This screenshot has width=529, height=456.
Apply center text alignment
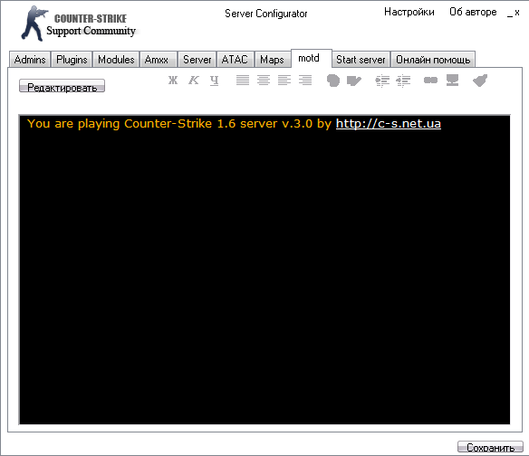click(264, 81)
